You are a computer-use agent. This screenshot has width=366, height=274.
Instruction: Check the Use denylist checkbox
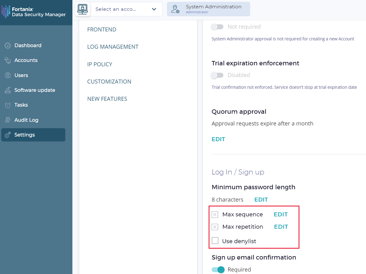215,241
